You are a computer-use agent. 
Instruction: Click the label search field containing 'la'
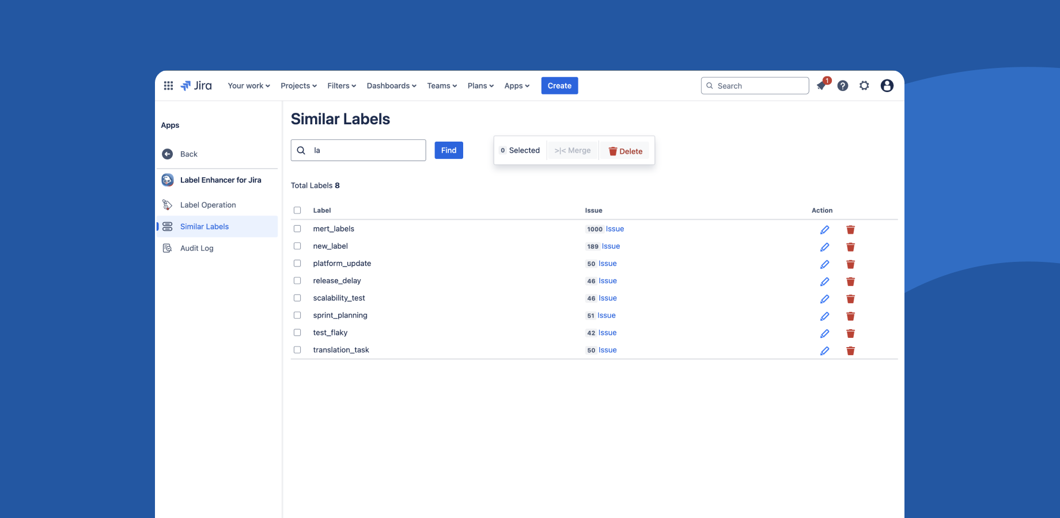358,150
